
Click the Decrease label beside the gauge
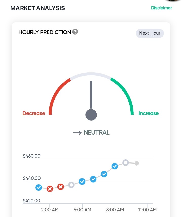coord(34,113)
